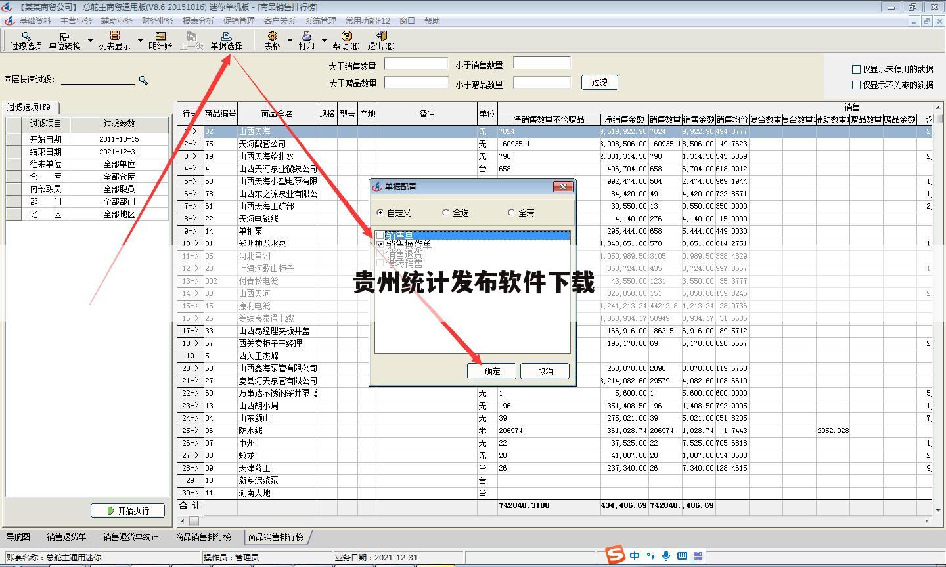Click the 商品全名 column header
This screenshot has width=946, height=567.
click(x=277, y=114)
